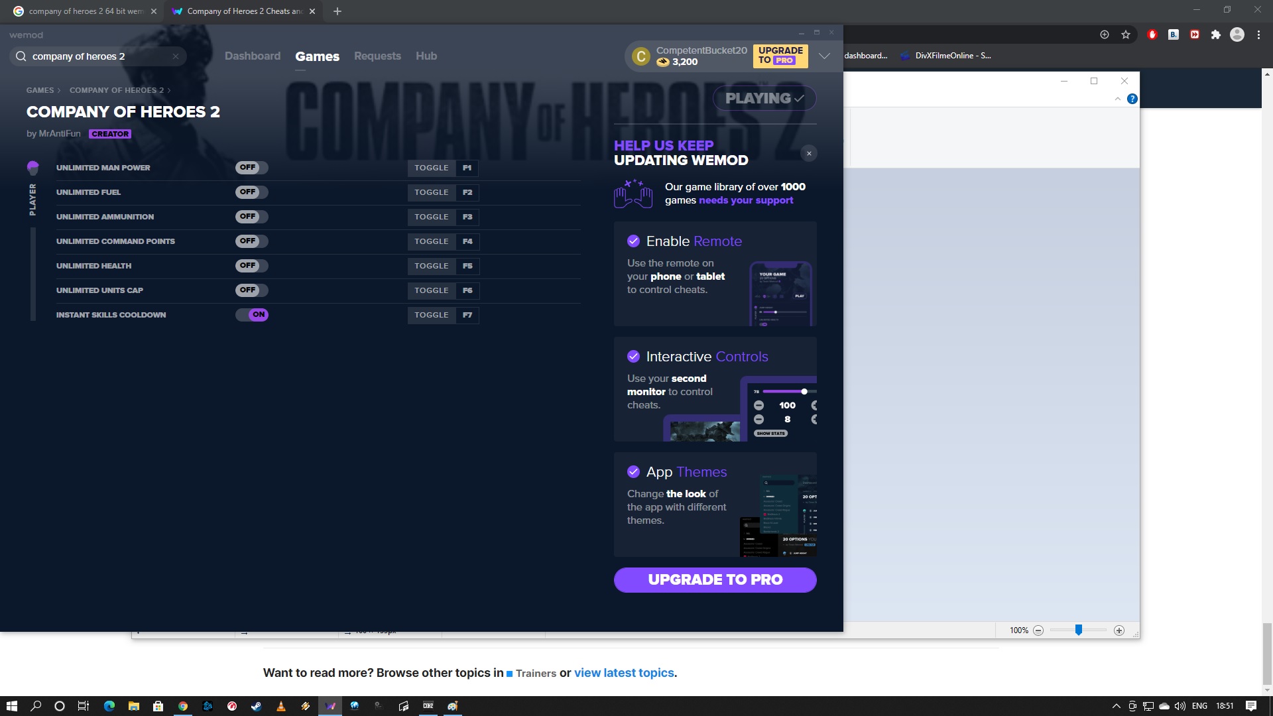Screen dimensions: 1273x716
Task: Drag the WeMod Pro upgrade slider
Action: (x=804, y=390)
